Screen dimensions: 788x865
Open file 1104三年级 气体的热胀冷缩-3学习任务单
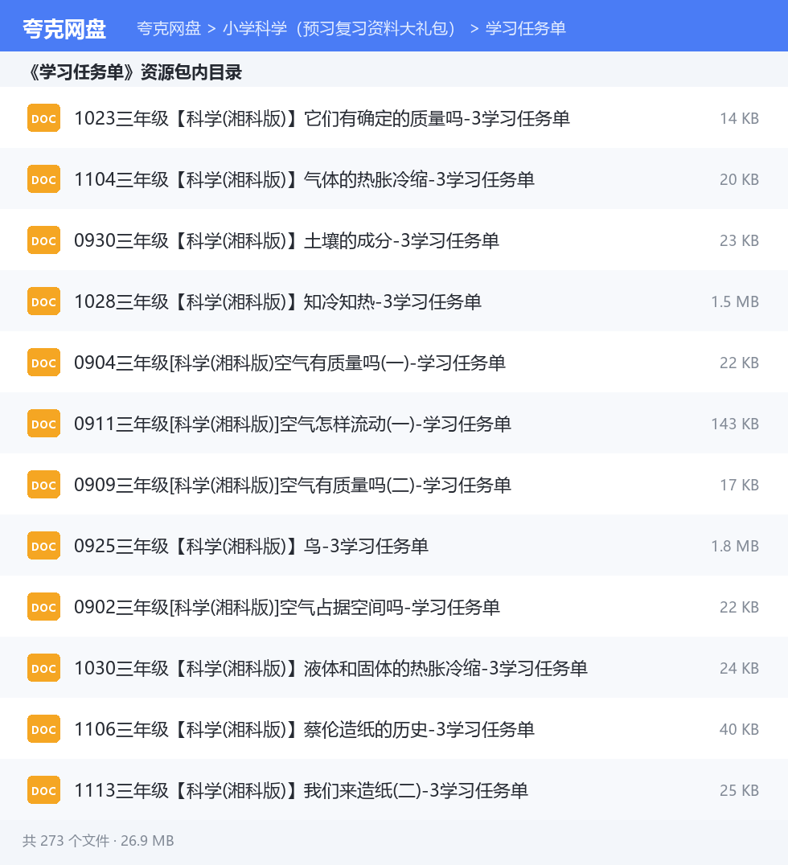pyautogui.click(x=305, y=179)
